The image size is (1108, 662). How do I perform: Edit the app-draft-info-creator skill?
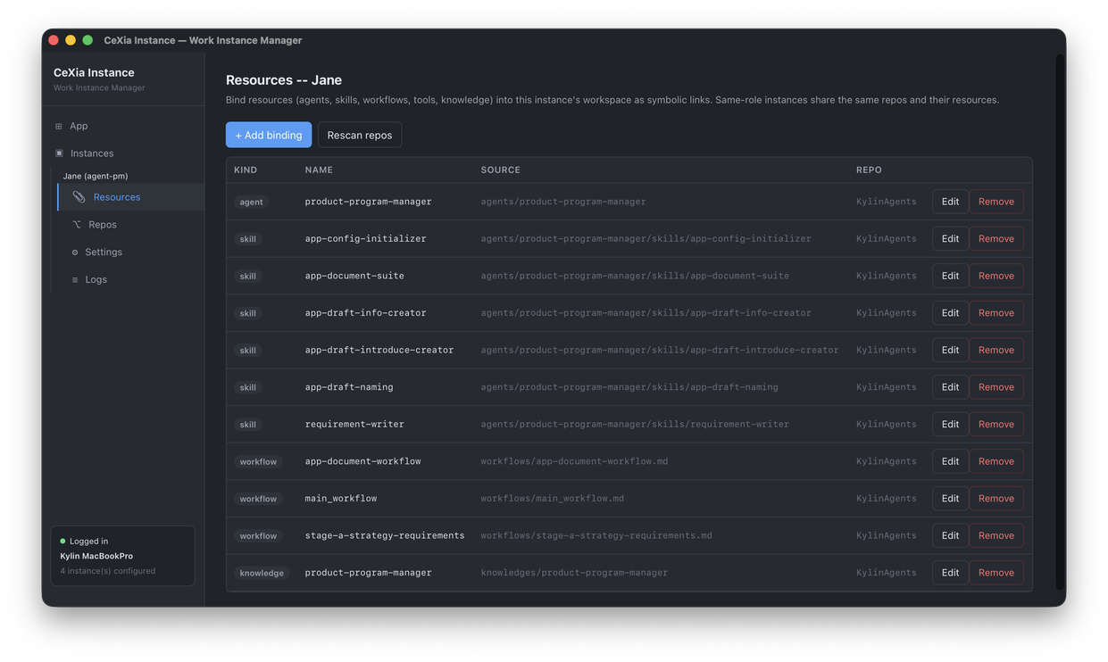950,313
